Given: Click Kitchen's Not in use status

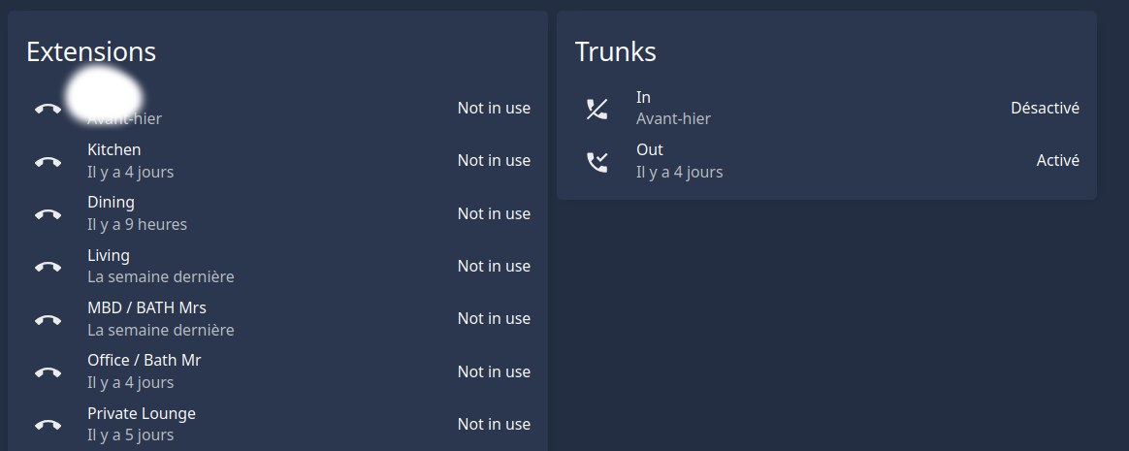Looking at the screenshot, I should 494,161.
